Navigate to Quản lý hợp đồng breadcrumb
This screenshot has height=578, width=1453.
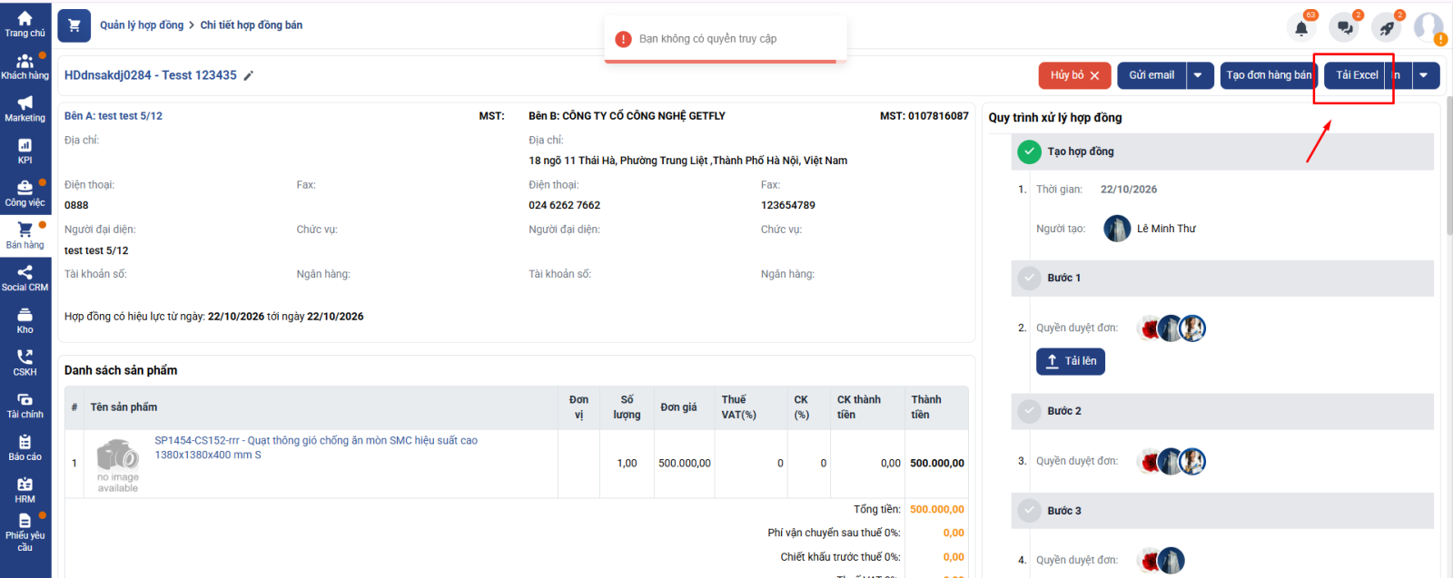[x=142, y=25]
